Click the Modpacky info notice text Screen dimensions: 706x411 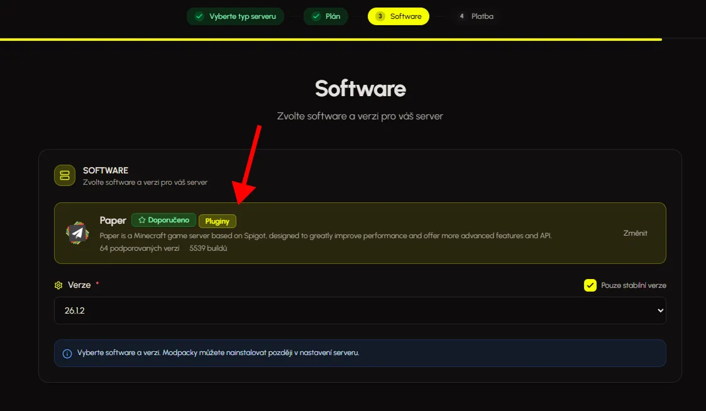pos(218,353)
